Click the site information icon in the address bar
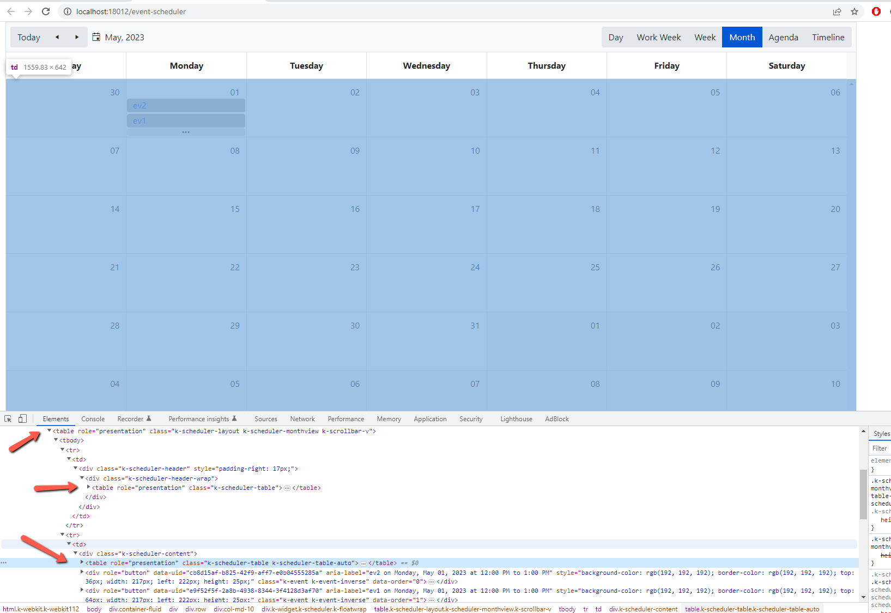Viewport: 891px width, 613px height. tap(68, 11)
